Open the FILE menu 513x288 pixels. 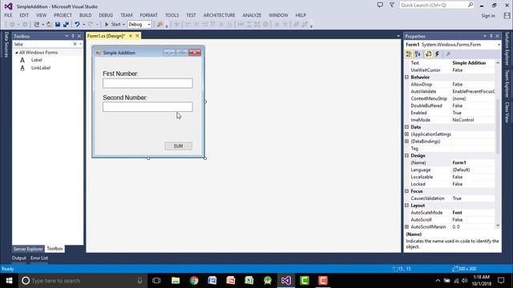[x=8, y=15]
